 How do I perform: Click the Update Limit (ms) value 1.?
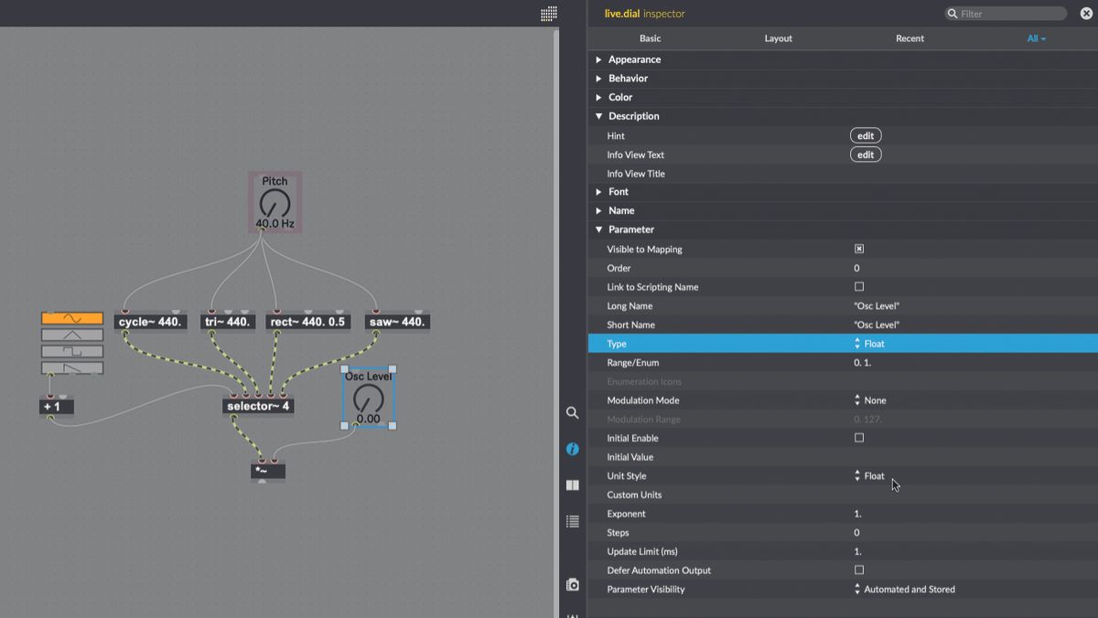pyautogui.click(x=857, y=551)
